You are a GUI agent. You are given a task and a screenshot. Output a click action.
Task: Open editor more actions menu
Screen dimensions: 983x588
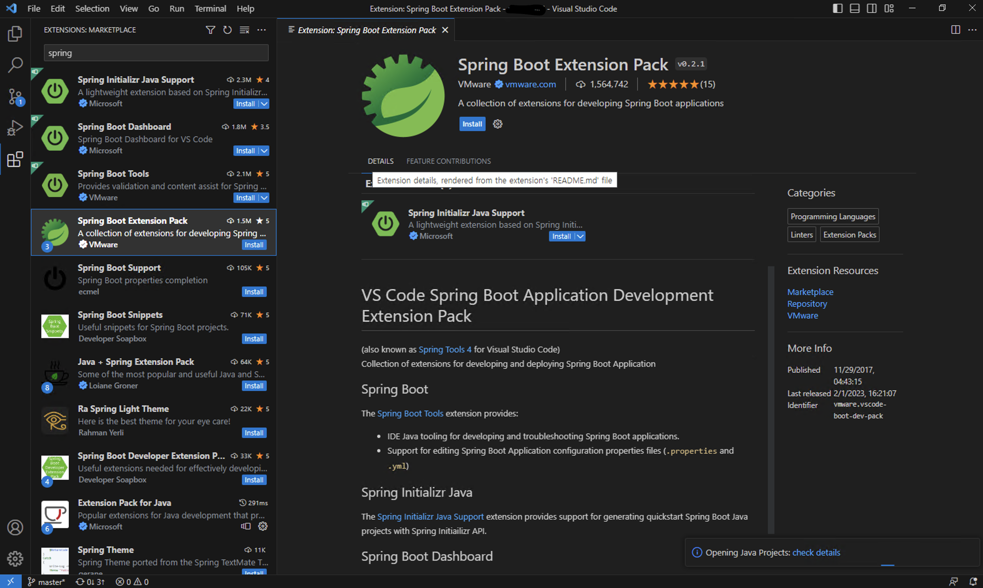(972, 30)
